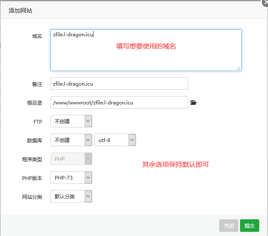Open the 网站分类 默认分类 dropdown
Screen dimensions: 268x236
[71, 196]
